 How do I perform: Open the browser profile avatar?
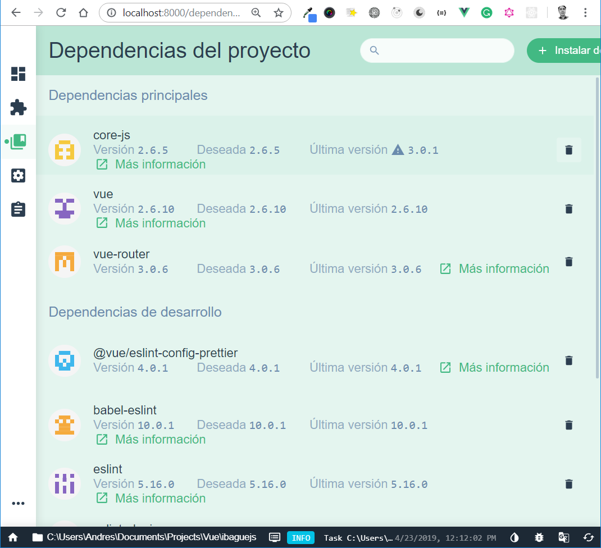[563, 13]
